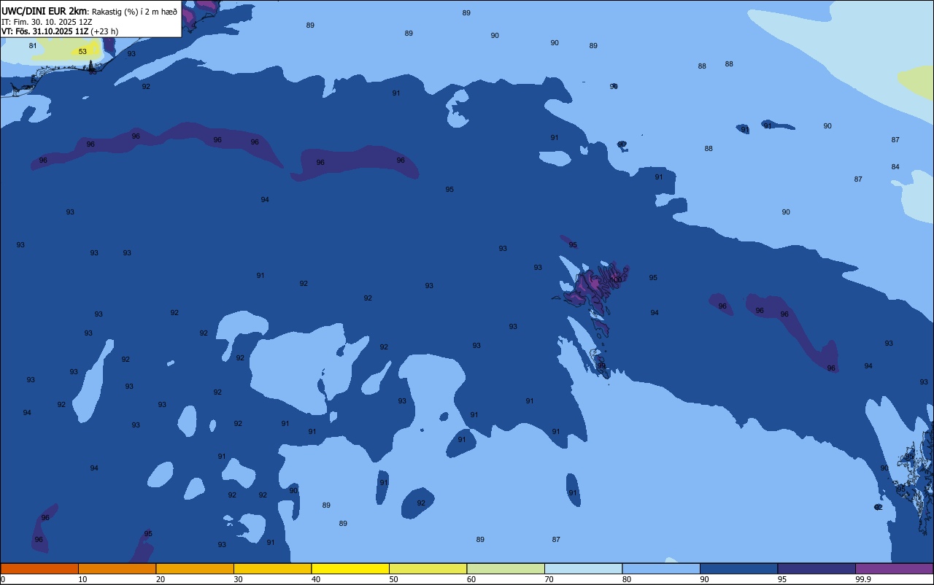Click the '(+23 h)' forecast offset text
Image resolution: width=934 pixels, height=585 pixels.
coord(104,31)
